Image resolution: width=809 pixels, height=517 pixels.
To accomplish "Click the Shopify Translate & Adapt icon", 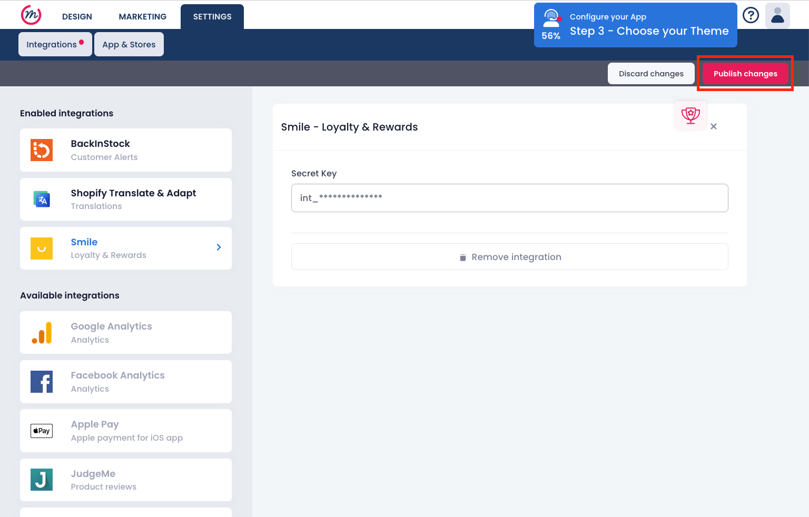I will coord(42,199).
